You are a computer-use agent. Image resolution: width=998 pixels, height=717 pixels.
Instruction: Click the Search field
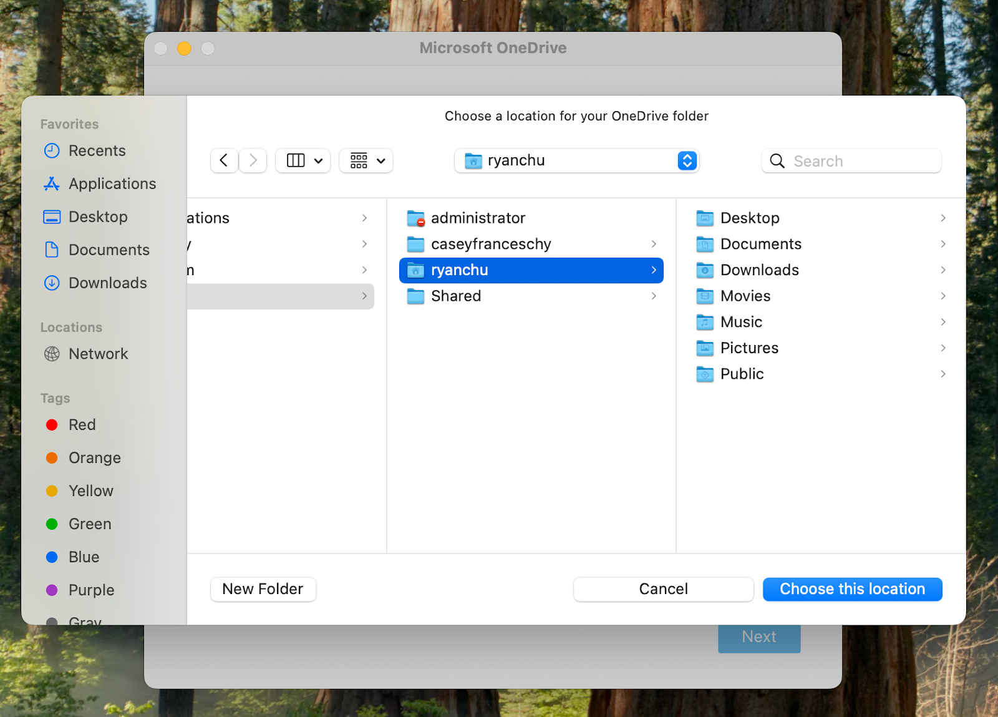coord(851,161)
